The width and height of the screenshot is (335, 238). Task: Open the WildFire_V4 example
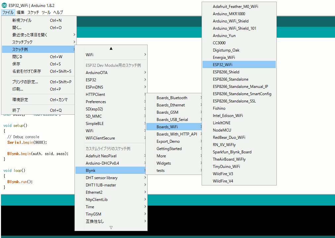point(239,181)
